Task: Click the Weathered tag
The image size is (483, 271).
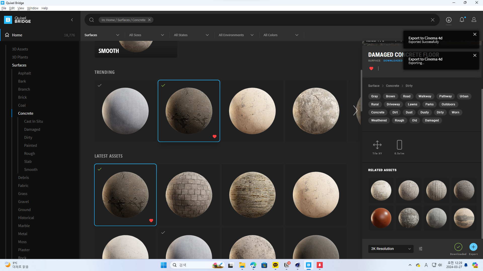Action: [x=379, y=120]
